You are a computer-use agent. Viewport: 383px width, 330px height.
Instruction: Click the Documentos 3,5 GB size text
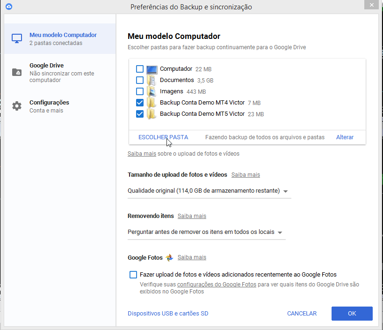pos(205,81)
